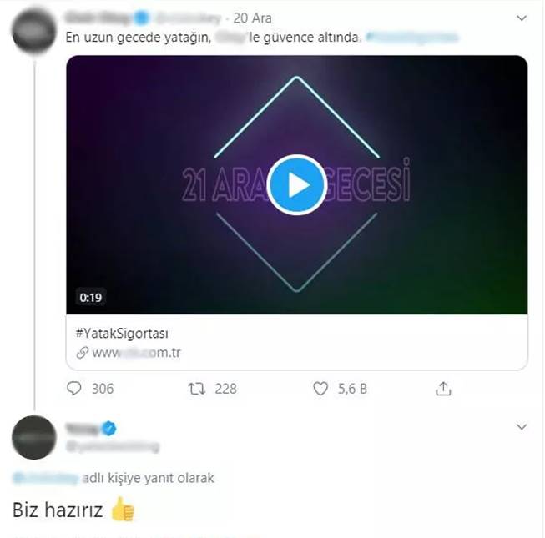Click the blurred hashtag in the tweet text

(412, 37)
